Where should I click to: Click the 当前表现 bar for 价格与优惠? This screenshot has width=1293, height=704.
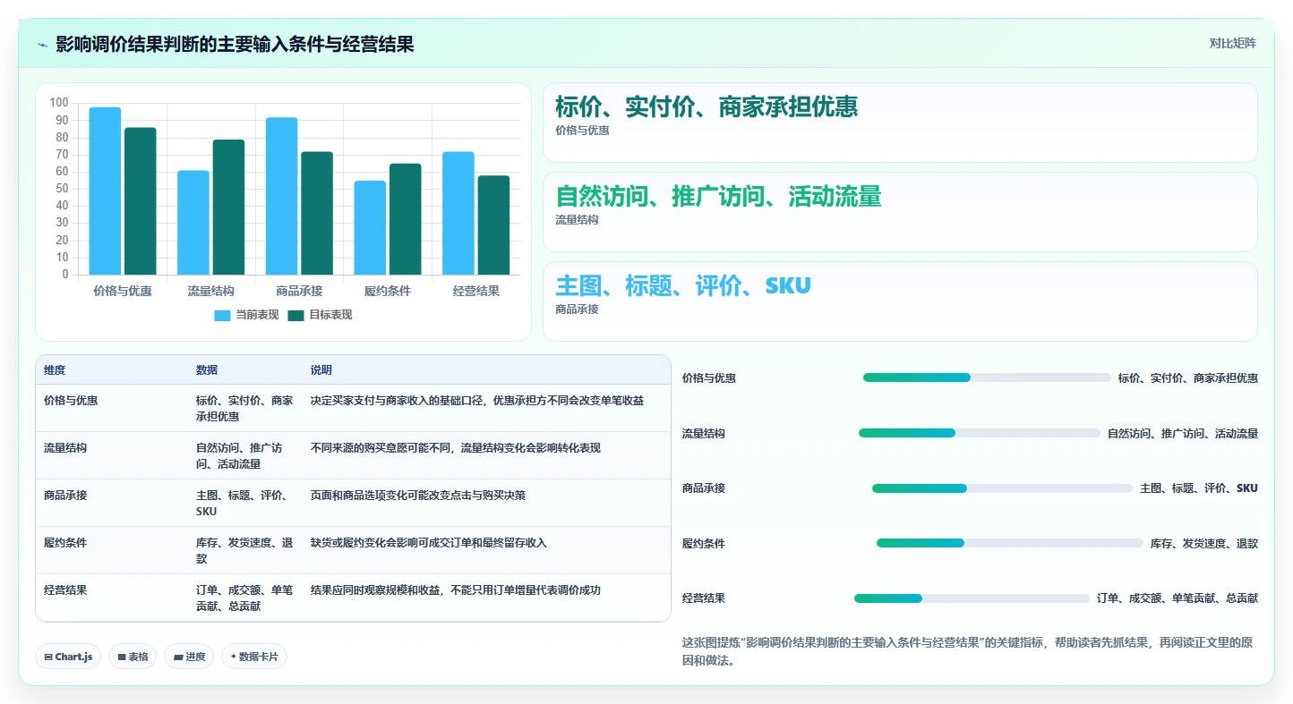pos(105,191)
